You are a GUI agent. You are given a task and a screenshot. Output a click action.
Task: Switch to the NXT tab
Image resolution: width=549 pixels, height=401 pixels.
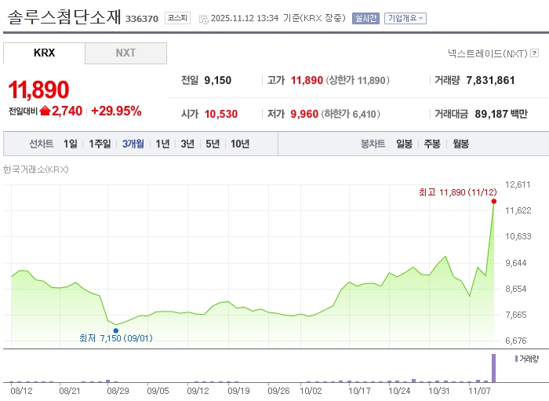click(x=125, y=53)
